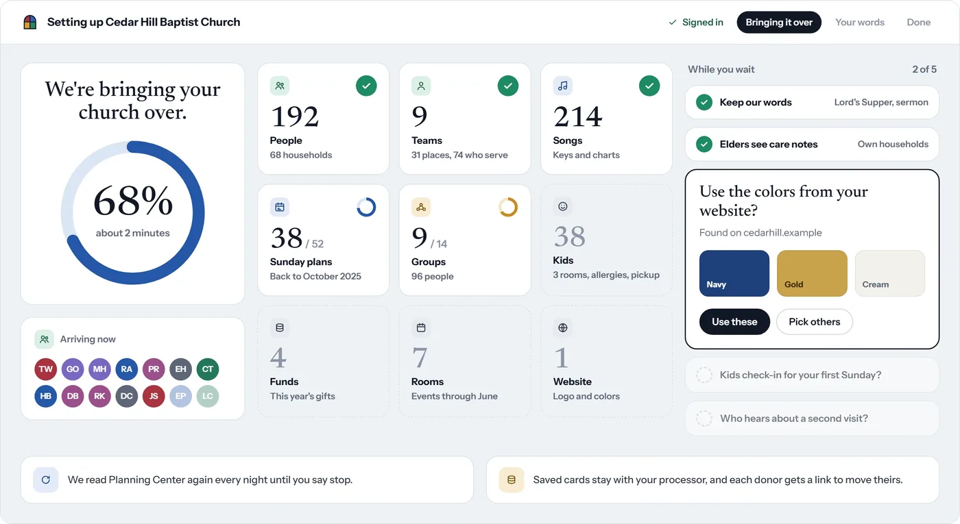
Task: Click the Sunday plans calendar icon
Action: tap(280, 207)
